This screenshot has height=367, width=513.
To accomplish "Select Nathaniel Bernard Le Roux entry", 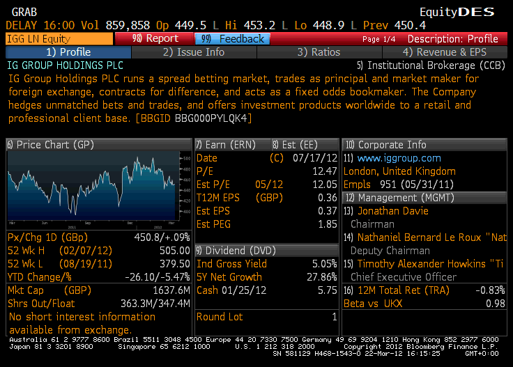I will click(432, 237).
